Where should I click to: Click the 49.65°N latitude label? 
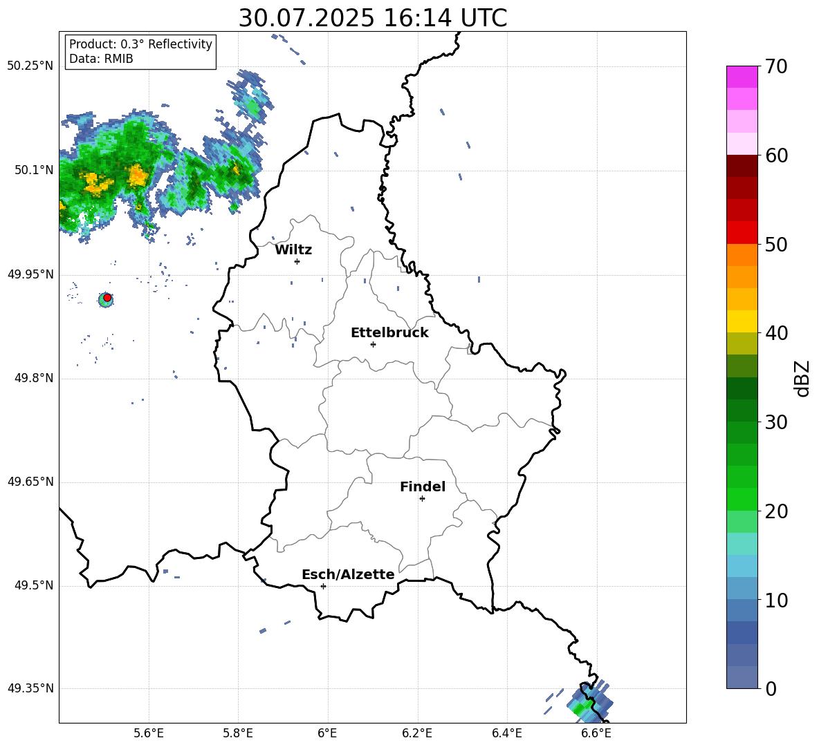(x=30, y=482)
